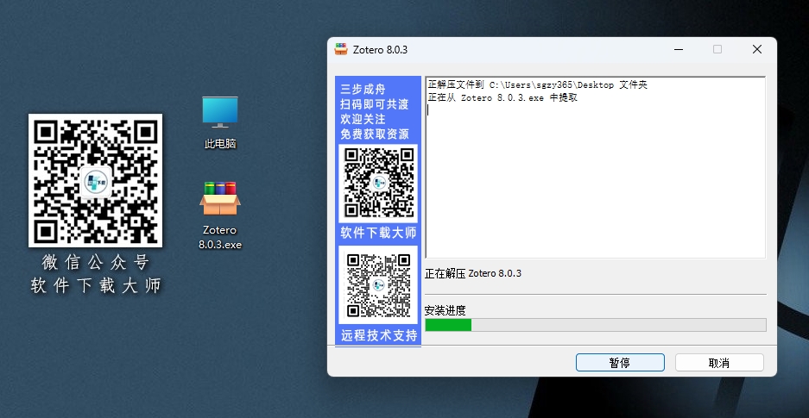Click the 微信公众号 desktop caption
Screen dimensions: 809x418
click(x=96, y=262)
